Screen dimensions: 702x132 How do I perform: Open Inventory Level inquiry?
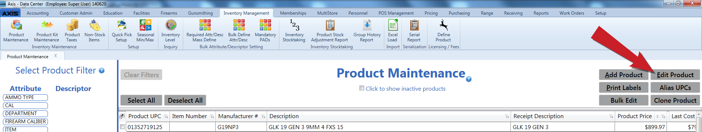coord(170,31)
